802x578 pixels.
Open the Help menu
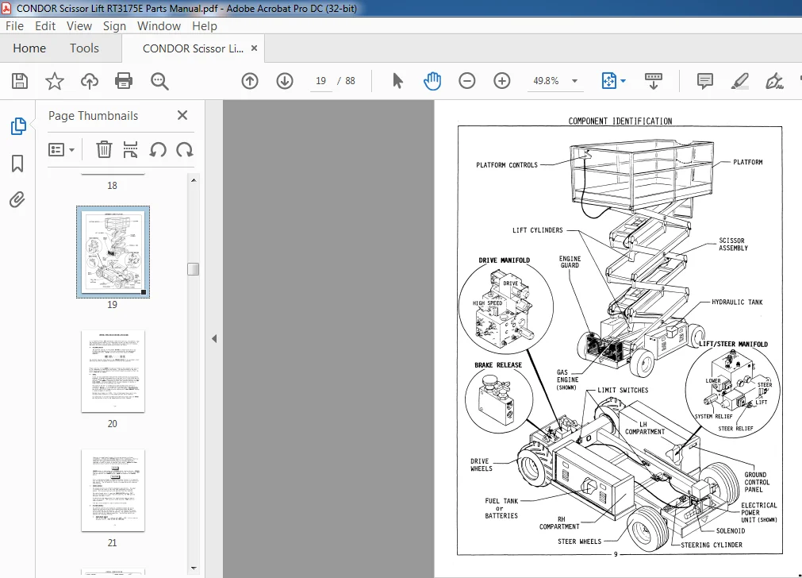pos(204,26)
